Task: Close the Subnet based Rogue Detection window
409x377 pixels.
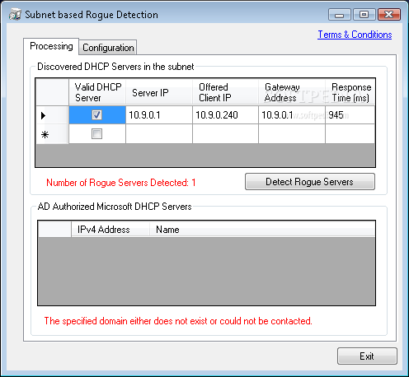Action: point(389,15)
